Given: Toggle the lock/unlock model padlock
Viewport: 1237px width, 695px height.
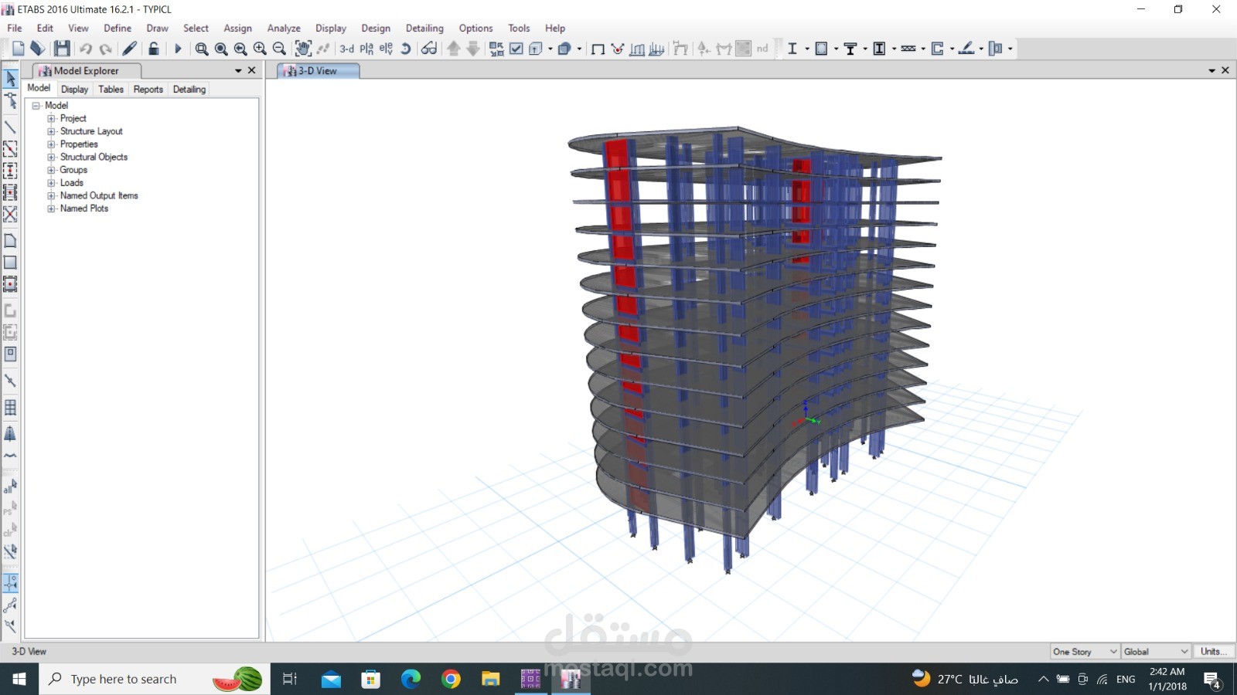Looking at the screenshot, I should point(154,49).
